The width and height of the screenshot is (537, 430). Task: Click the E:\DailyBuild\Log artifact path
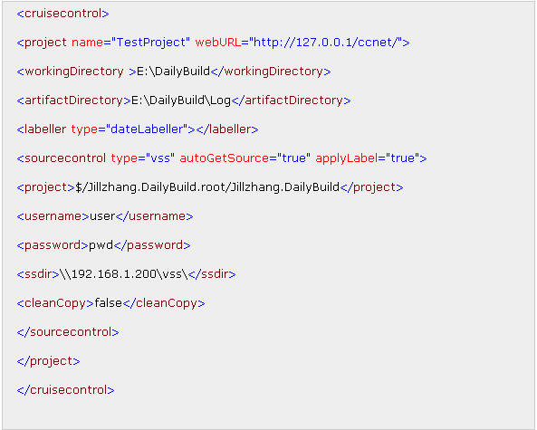pyautogui.click(x=181, y=100)
